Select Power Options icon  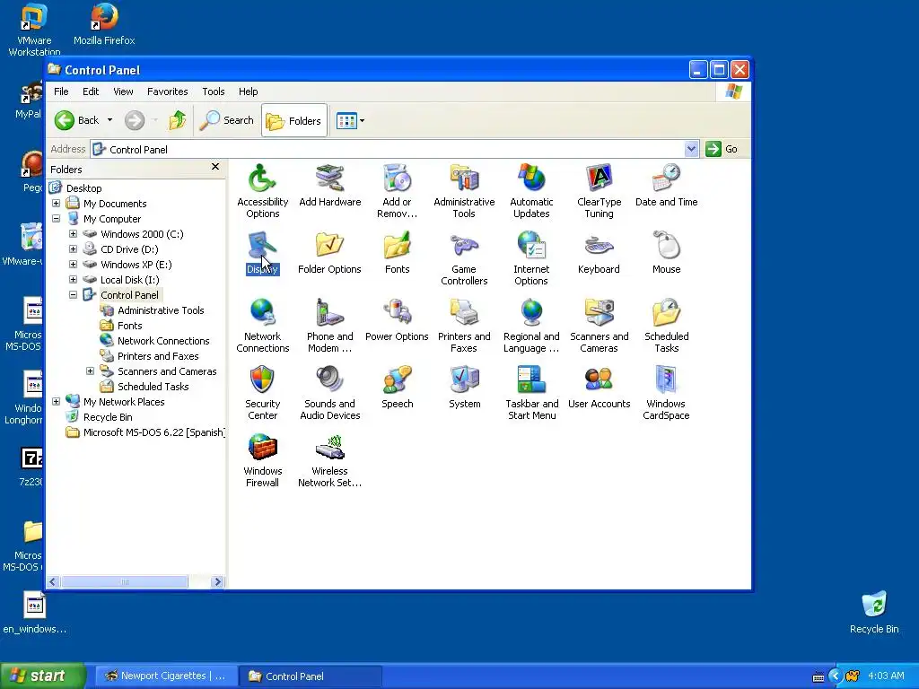tap(397, 320)
